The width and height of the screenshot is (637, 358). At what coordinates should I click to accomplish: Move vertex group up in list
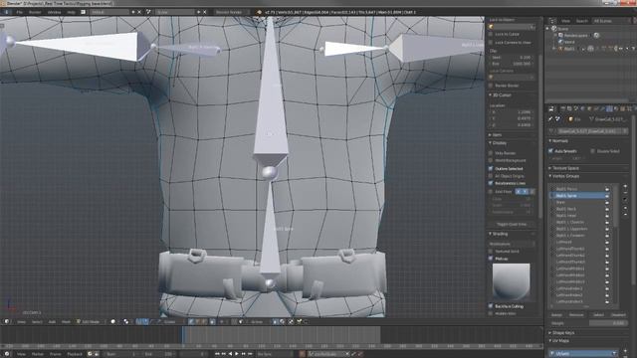coord(625,208)
